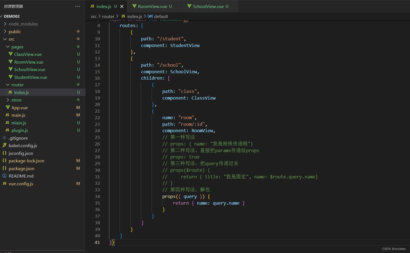Click JS icon beside main.js
The height and width of the screenshot is (253, 410).
point(7,115)
